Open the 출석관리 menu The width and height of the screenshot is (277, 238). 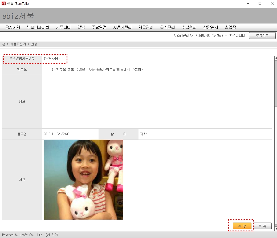coord(167,27)
